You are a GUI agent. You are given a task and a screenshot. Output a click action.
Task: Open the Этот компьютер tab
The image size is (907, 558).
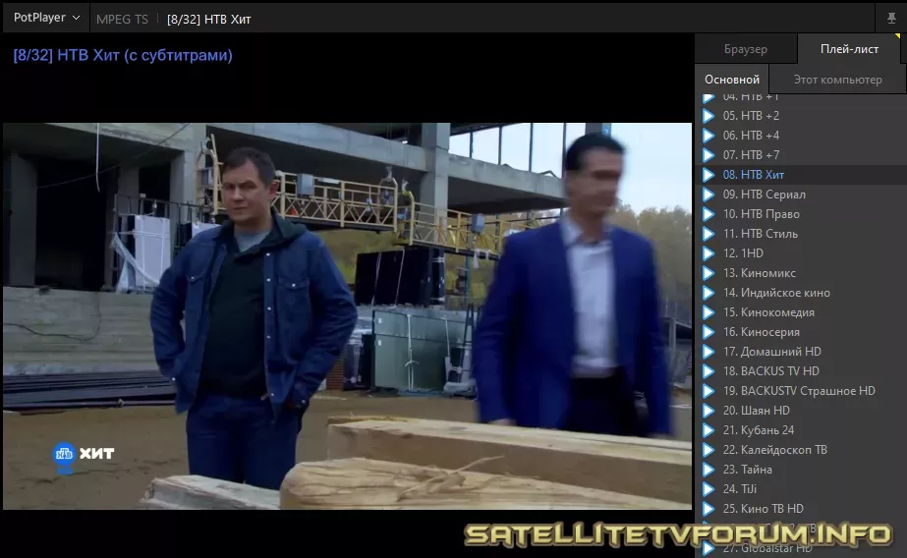pyautogui.click(x=837, y=80)
